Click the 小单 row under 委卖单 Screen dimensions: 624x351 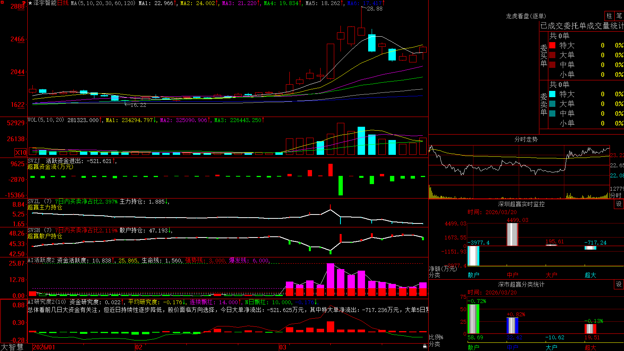click(586, 123)
